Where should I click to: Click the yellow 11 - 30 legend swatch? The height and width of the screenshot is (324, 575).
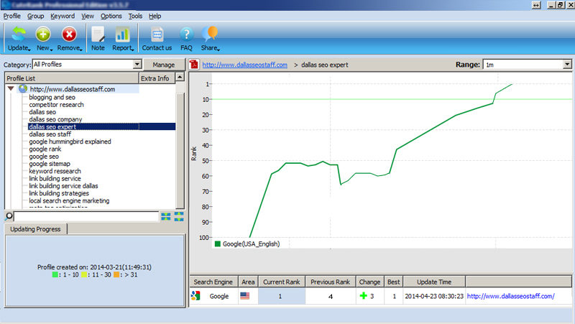pos(84,274)
